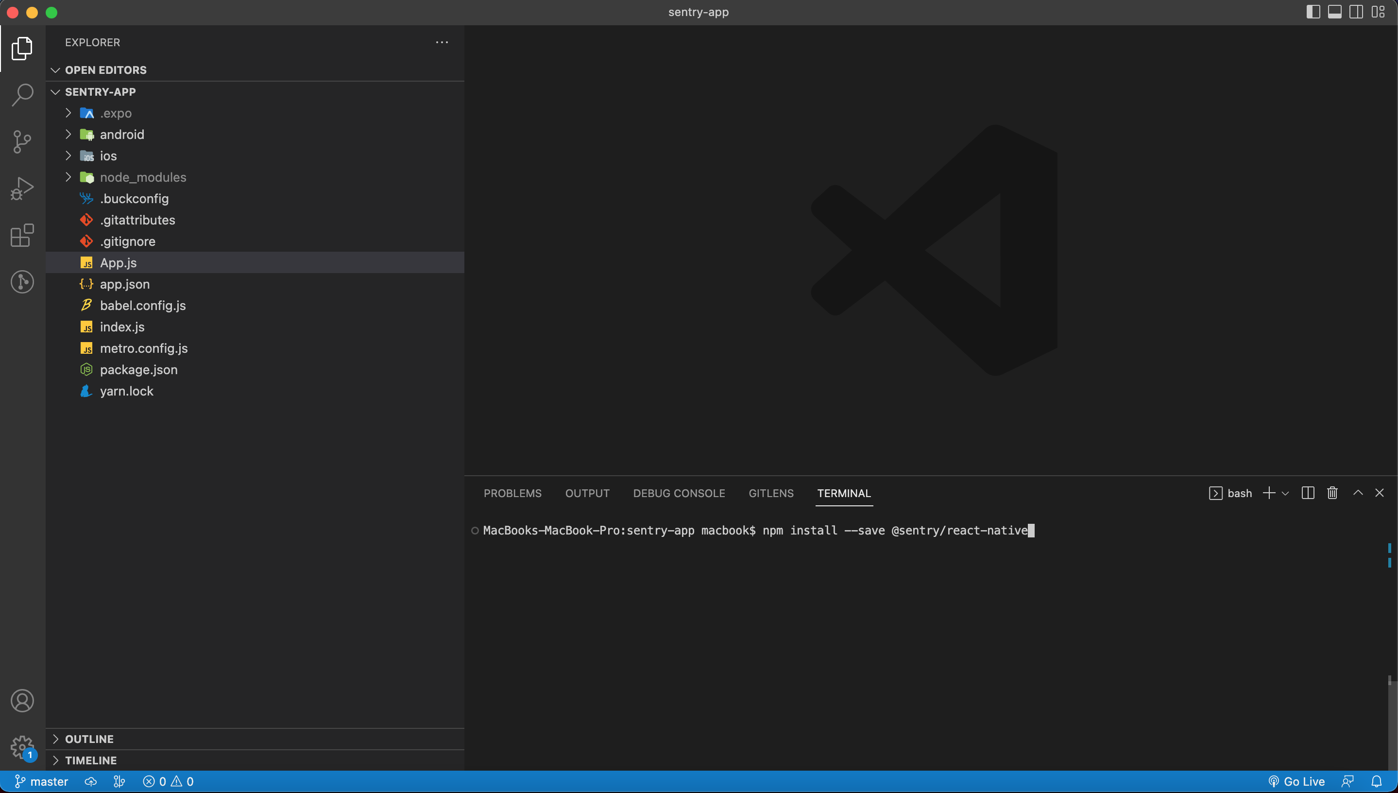Image resolution: width=1398 pixels, height=793 pixels.
Task: Open the Manage gear settings icon
Action: [x=22, y=747]
